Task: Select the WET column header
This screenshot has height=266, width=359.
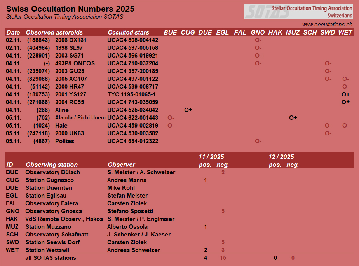Action: pos(345,33)
